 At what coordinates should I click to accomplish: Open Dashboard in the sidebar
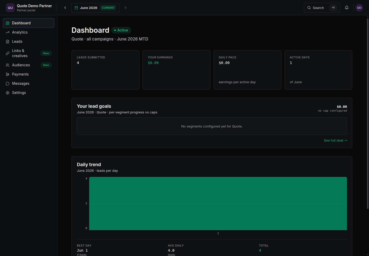pyautogui.click(x=28, y=23)
